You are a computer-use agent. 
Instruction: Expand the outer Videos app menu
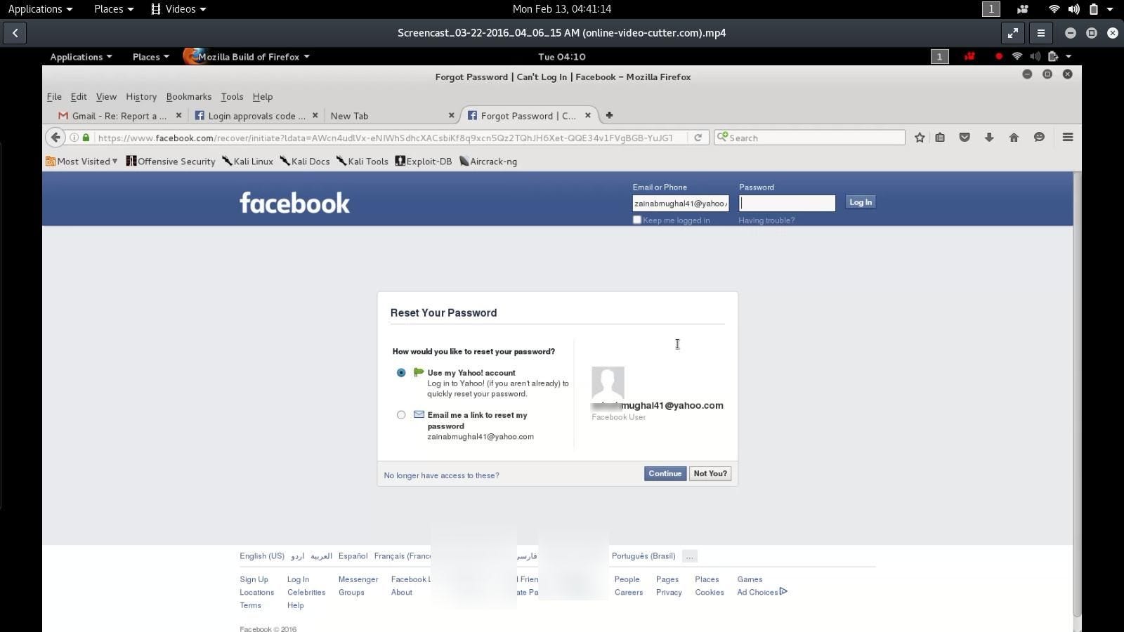coord(179,9)
